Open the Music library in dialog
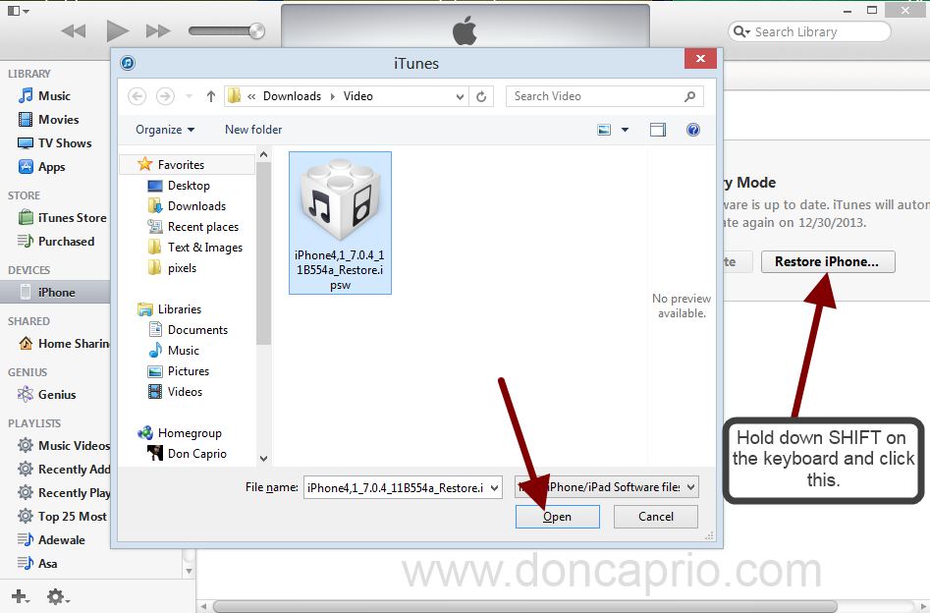The height and width of the screenshot is (613, 930). coord(183,351)
